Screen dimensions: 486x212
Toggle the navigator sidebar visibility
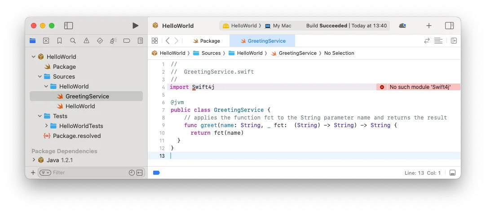point(69,26)
